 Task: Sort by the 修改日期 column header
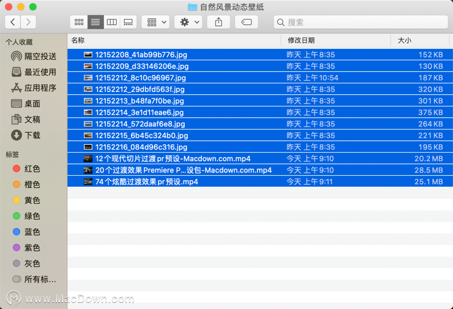(x=336, y=40)
